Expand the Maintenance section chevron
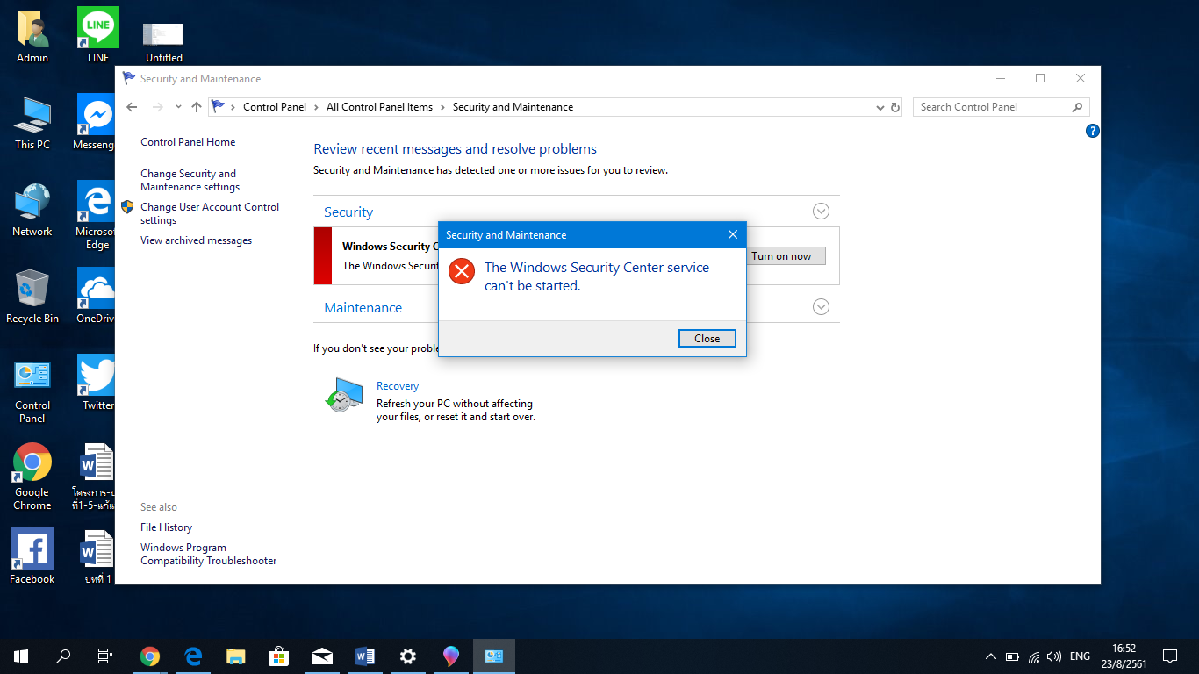This screenshot has width=1199, height=674. coord(821,306)
